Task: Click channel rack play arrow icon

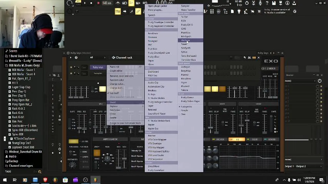Action: [x=71, y=57]
